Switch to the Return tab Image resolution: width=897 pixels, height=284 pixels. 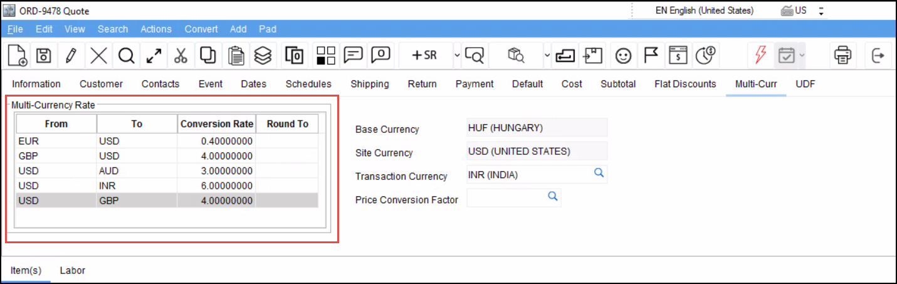(422, 83)
